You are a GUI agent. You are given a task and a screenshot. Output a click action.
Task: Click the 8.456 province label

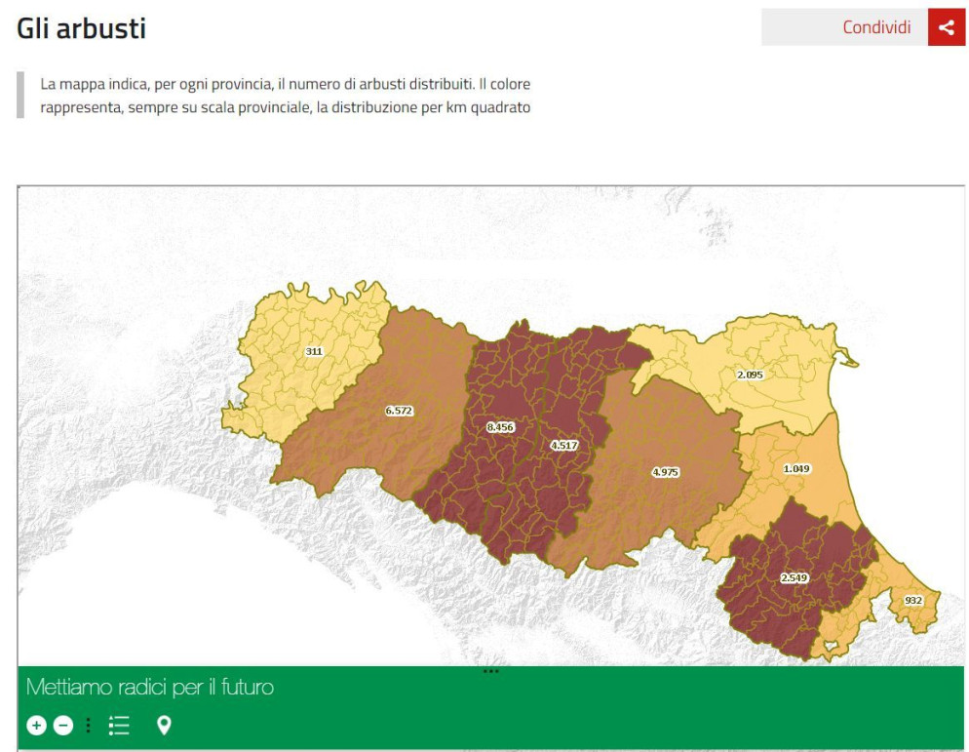pos(500,427)
